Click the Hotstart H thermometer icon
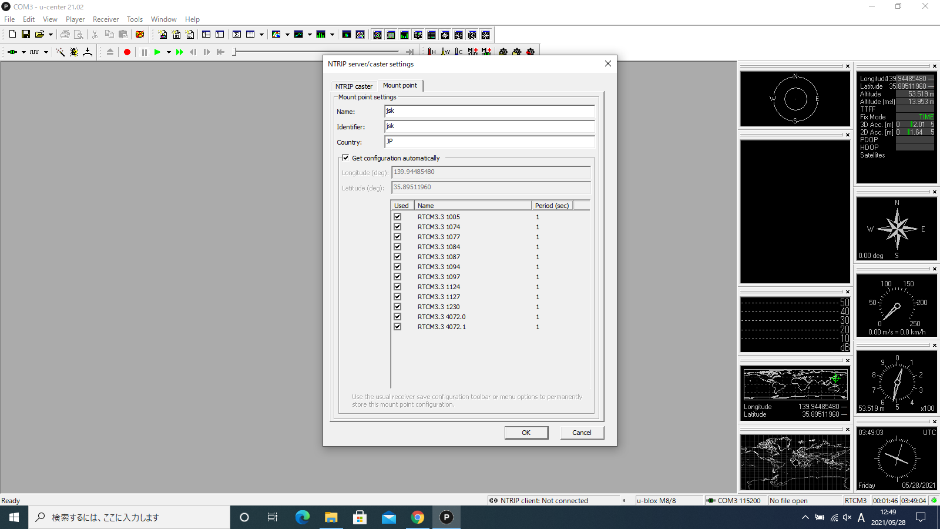 pos(432,52)
